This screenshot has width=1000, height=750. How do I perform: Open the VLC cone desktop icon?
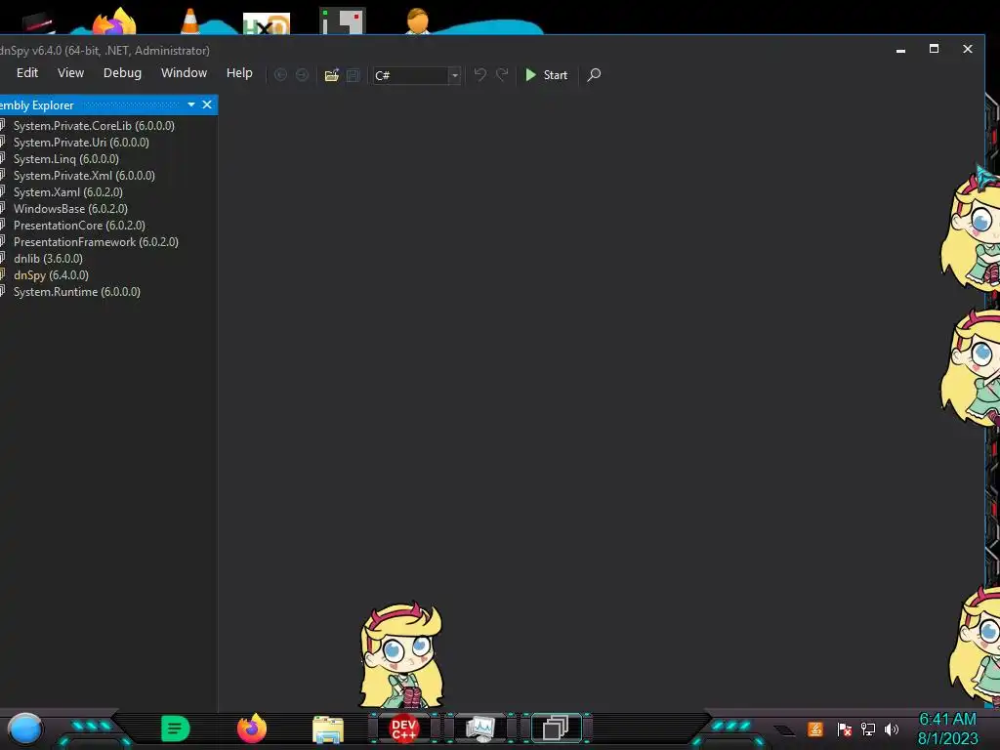click(190, 21)
